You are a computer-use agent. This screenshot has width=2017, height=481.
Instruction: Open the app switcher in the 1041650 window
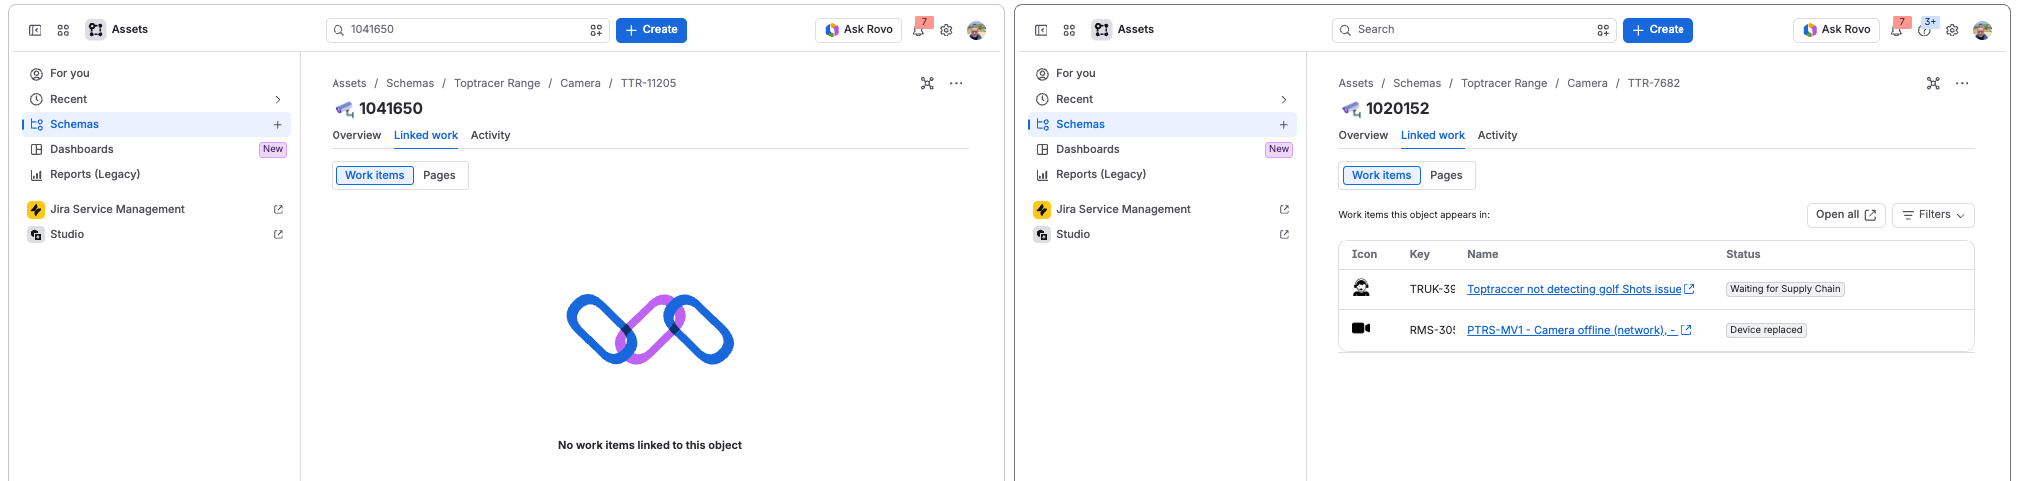[x=63, y=30]
